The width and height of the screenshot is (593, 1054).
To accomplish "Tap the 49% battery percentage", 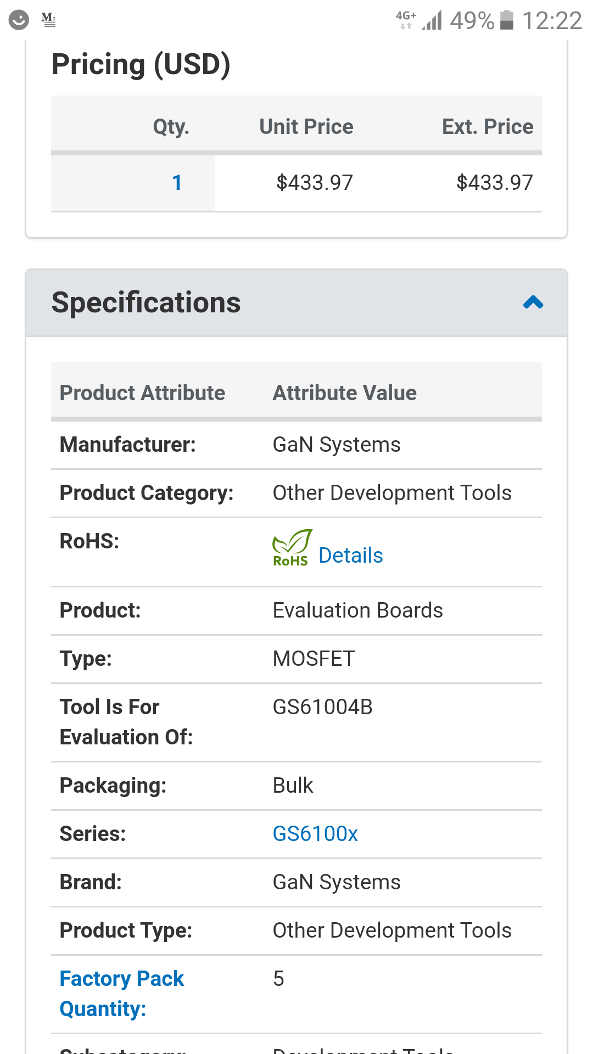I will (472, 21).
